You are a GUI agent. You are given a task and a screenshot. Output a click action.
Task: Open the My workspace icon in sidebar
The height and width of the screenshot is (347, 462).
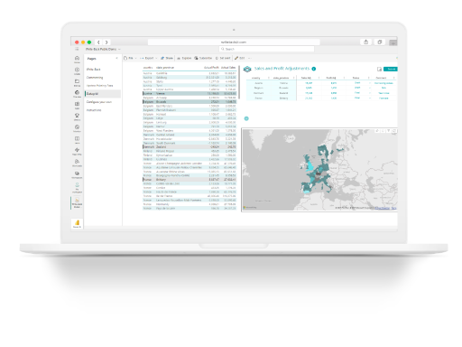point(77,187)
